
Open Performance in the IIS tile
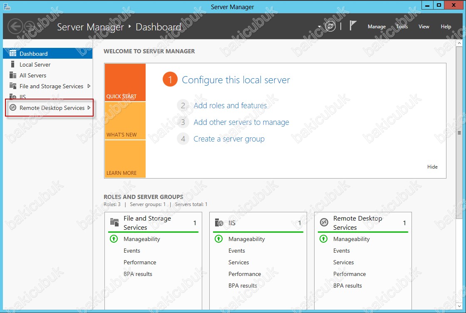(245, 274)
